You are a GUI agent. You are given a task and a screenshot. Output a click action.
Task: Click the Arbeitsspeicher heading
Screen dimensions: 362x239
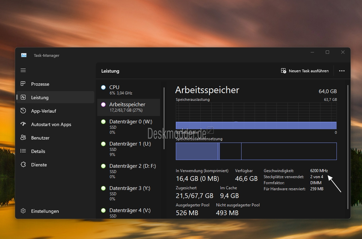207,90
